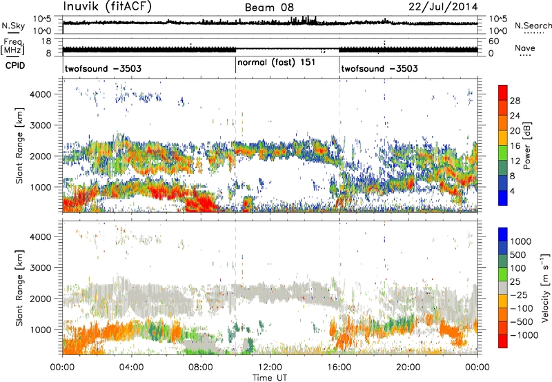Image resolution: width=552 pixels, height=382 pixels.
Task: Click the gray segment of the Velocity color bar
Action: (x=503, y=288)
